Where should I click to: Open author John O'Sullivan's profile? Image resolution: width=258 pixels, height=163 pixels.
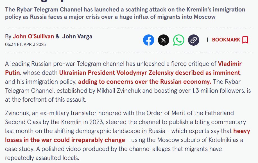[x=33, y=36]
